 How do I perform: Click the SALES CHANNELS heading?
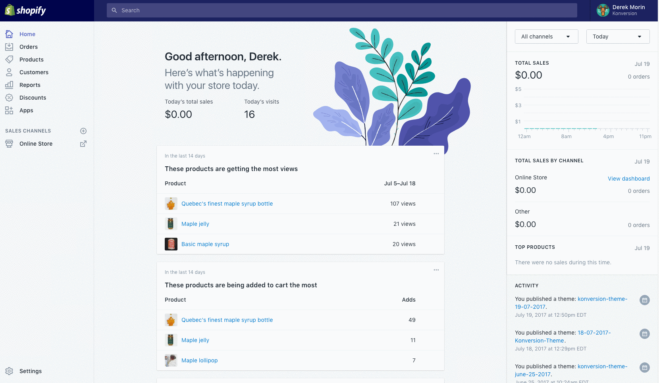(28, 131)
